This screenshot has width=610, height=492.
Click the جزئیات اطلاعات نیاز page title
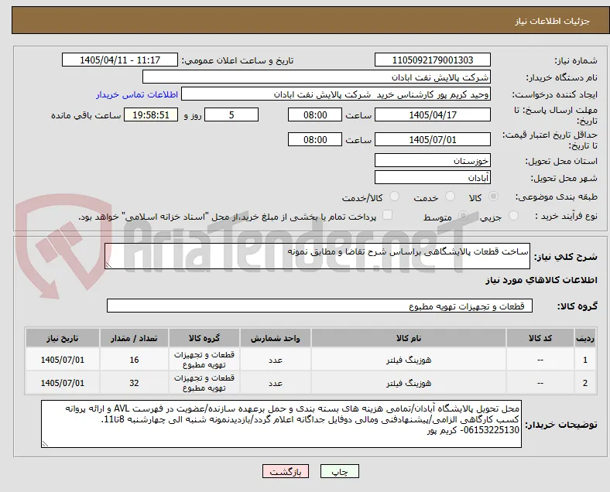click(x=553, y=21)
